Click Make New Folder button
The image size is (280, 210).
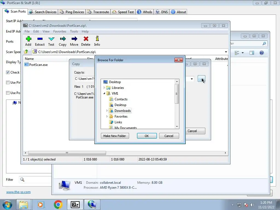tap(115, 136)
